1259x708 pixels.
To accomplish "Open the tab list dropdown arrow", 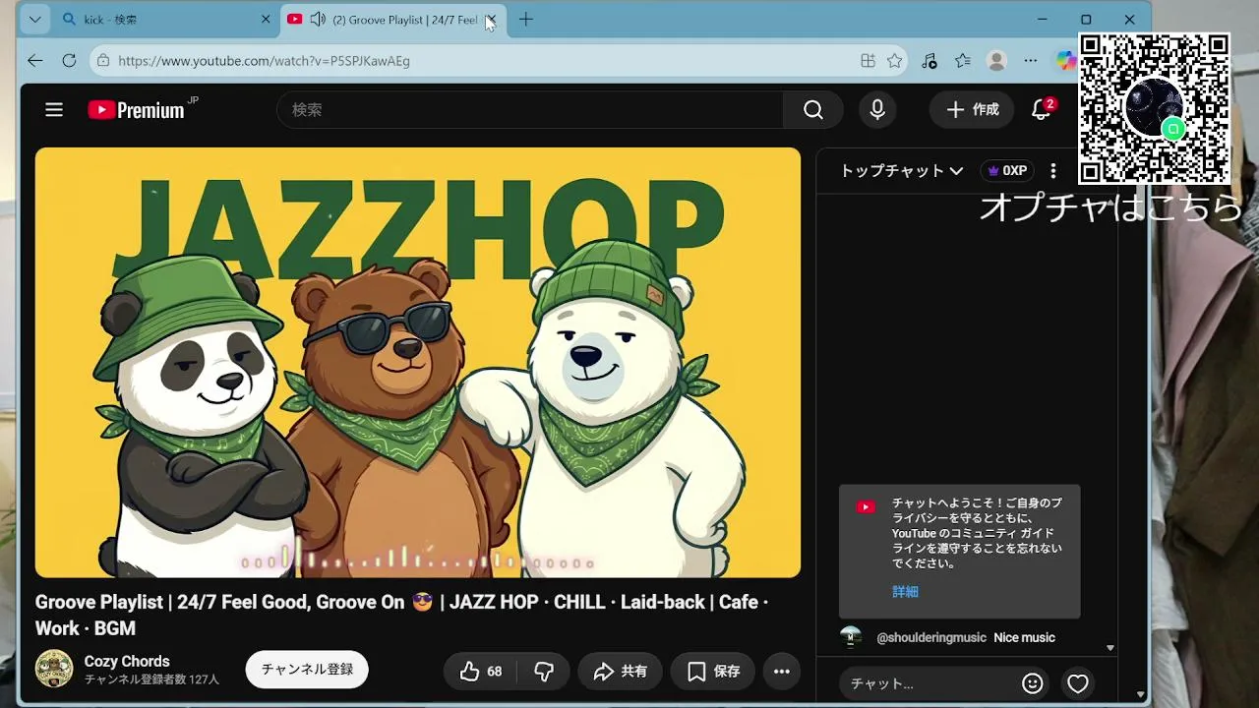I will click(35, 20).
